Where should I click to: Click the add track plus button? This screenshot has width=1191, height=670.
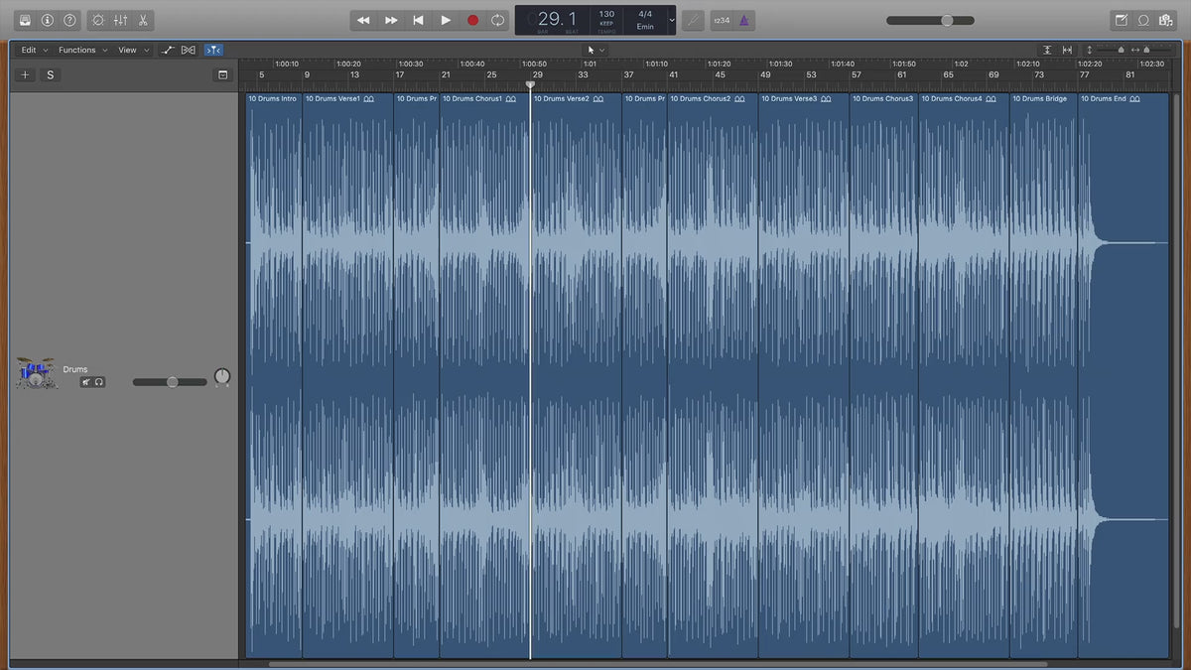coord(25,74)
